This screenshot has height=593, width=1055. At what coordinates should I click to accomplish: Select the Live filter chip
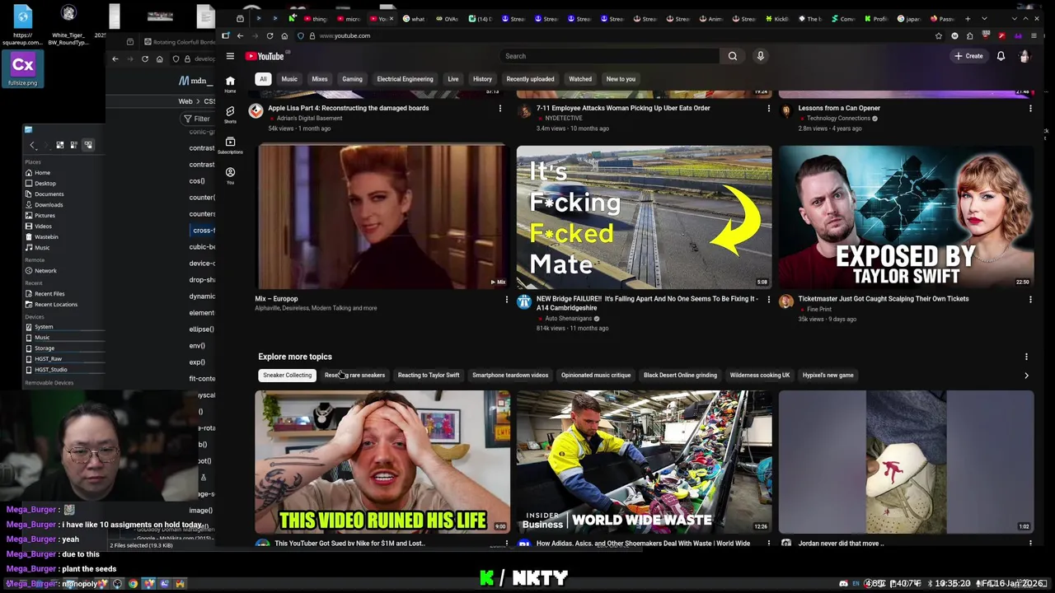453,79
